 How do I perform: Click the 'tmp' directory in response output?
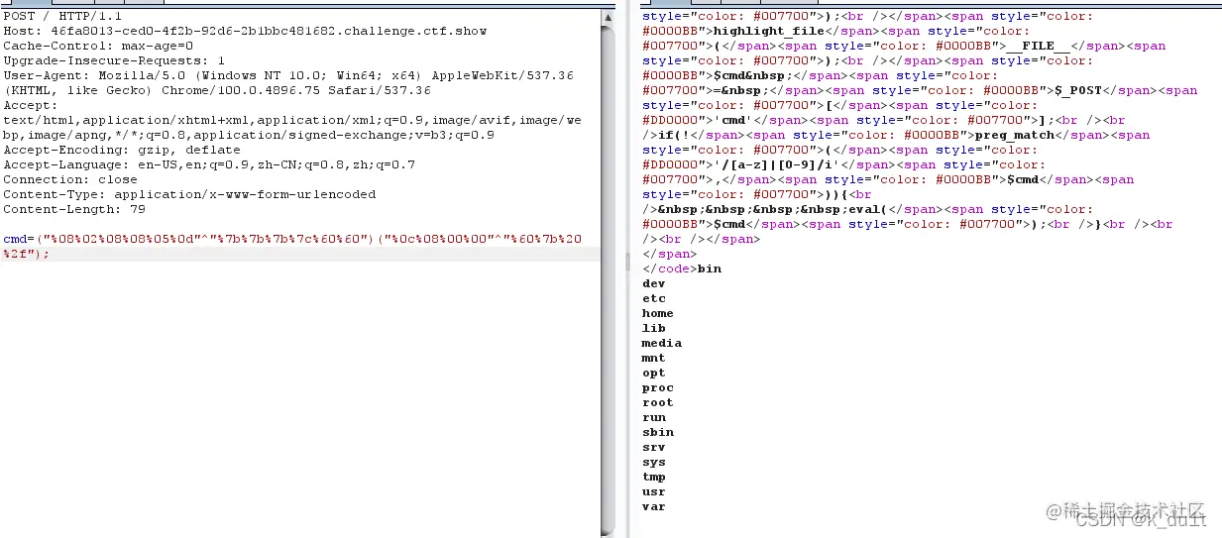pos(654,477)
